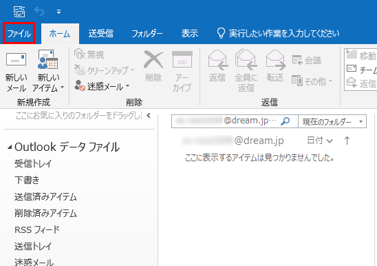377x266 pixels.
Task: Switch to the 送受信 tab
Action: pos(100,34)
